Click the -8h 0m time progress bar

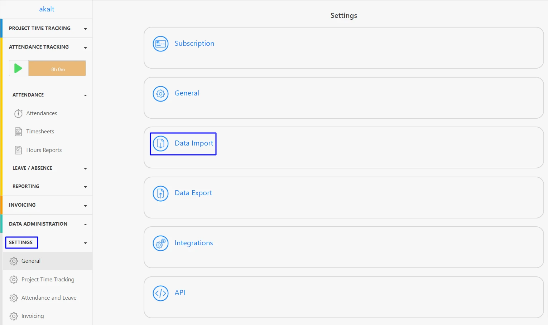(x=57, y=68)
